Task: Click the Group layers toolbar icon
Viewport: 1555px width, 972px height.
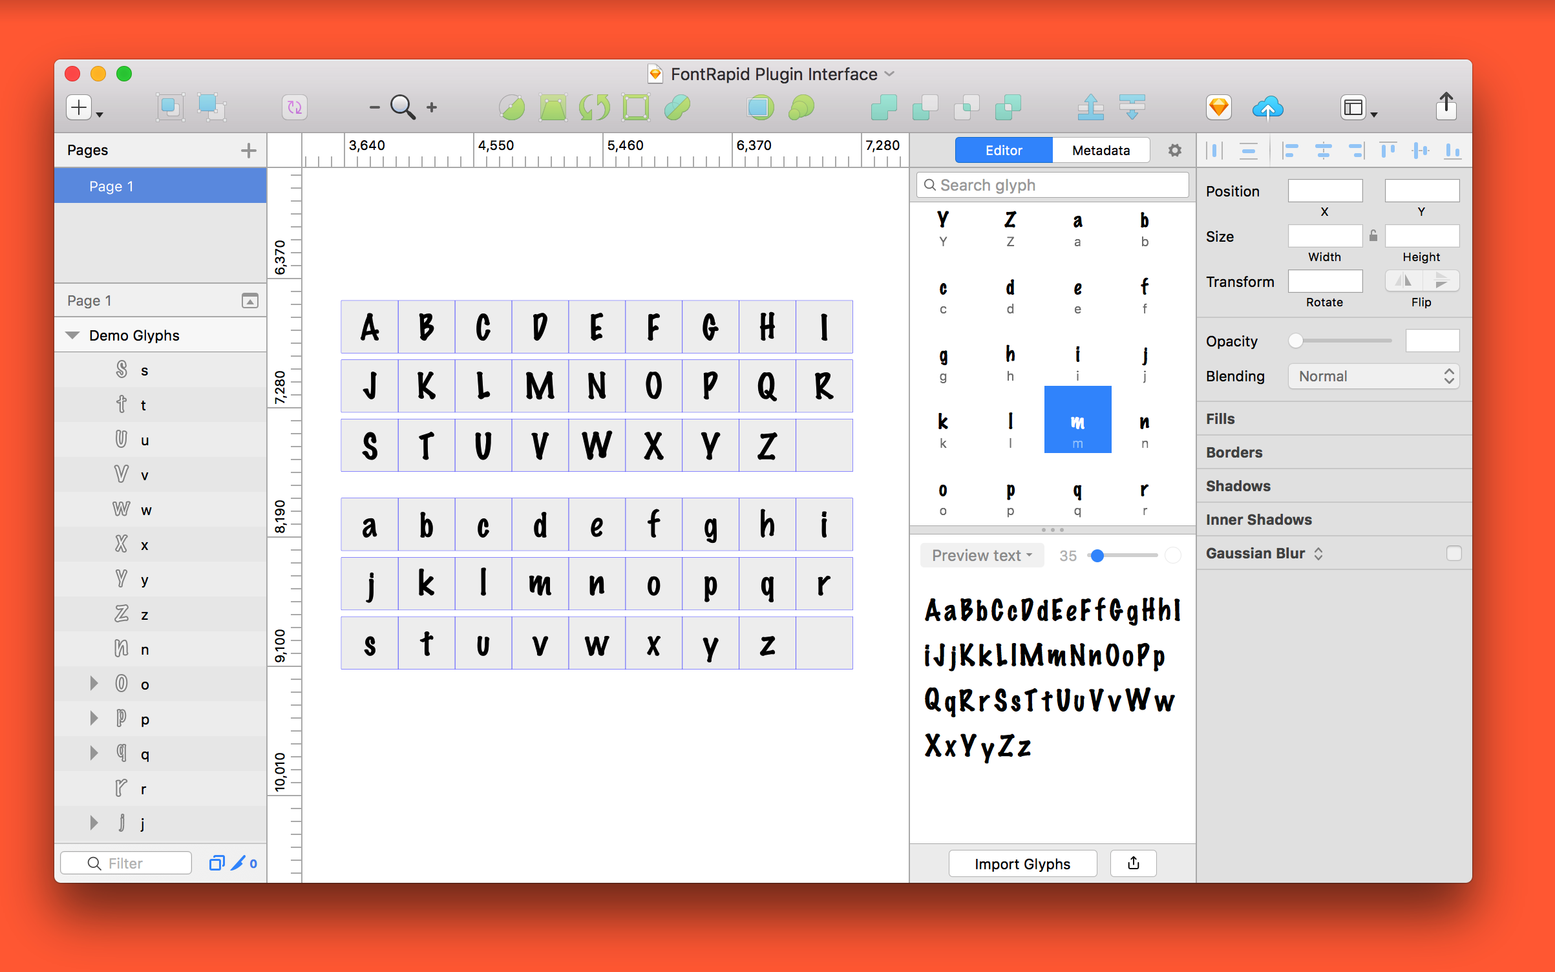Action: 170,107
